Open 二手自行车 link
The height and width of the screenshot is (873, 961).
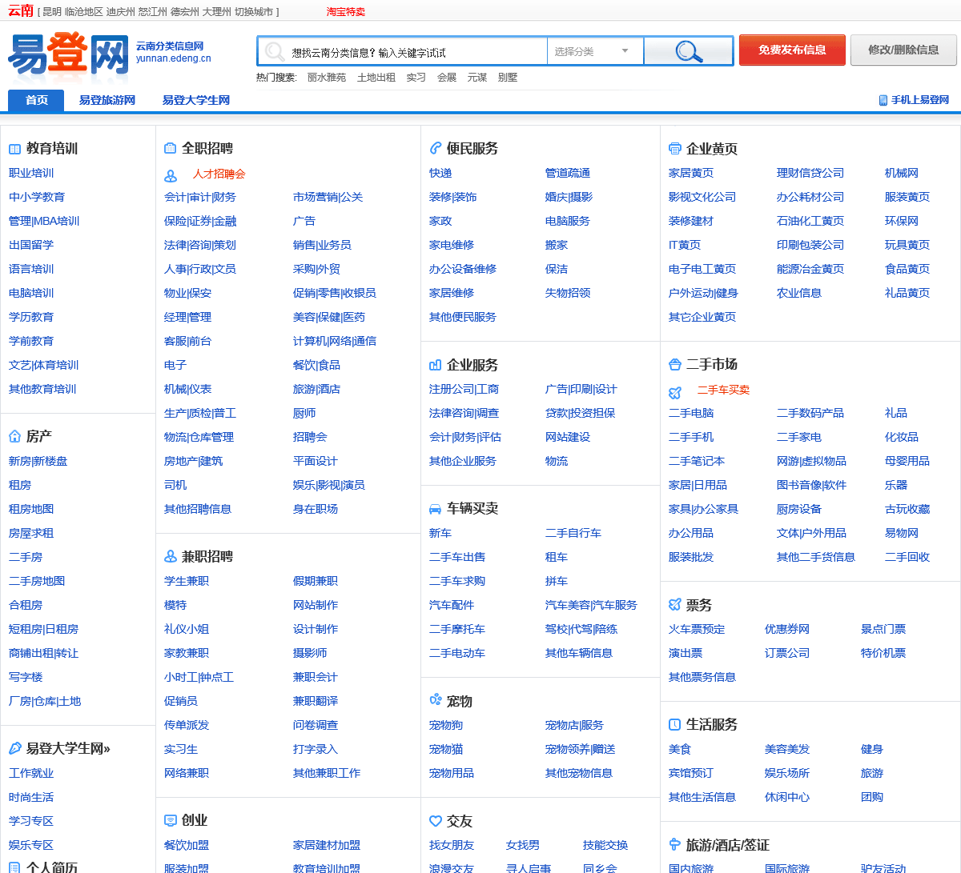(x=573, y=533)
